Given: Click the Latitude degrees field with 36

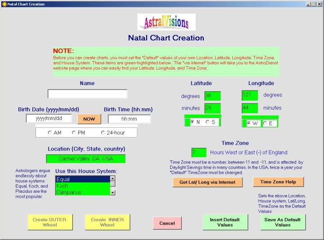Looking at the screenshot, I should pyautogui.click(x=212, y=96).
